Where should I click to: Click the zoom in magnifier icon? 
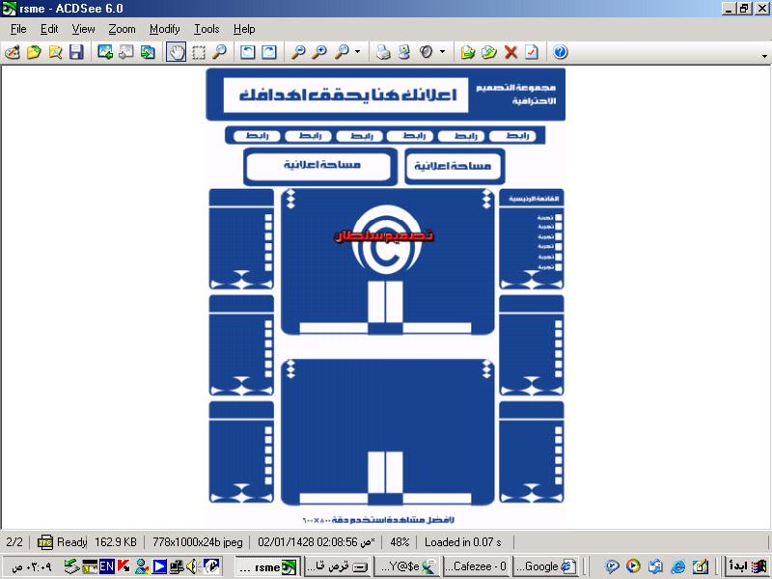click(319, 52)
